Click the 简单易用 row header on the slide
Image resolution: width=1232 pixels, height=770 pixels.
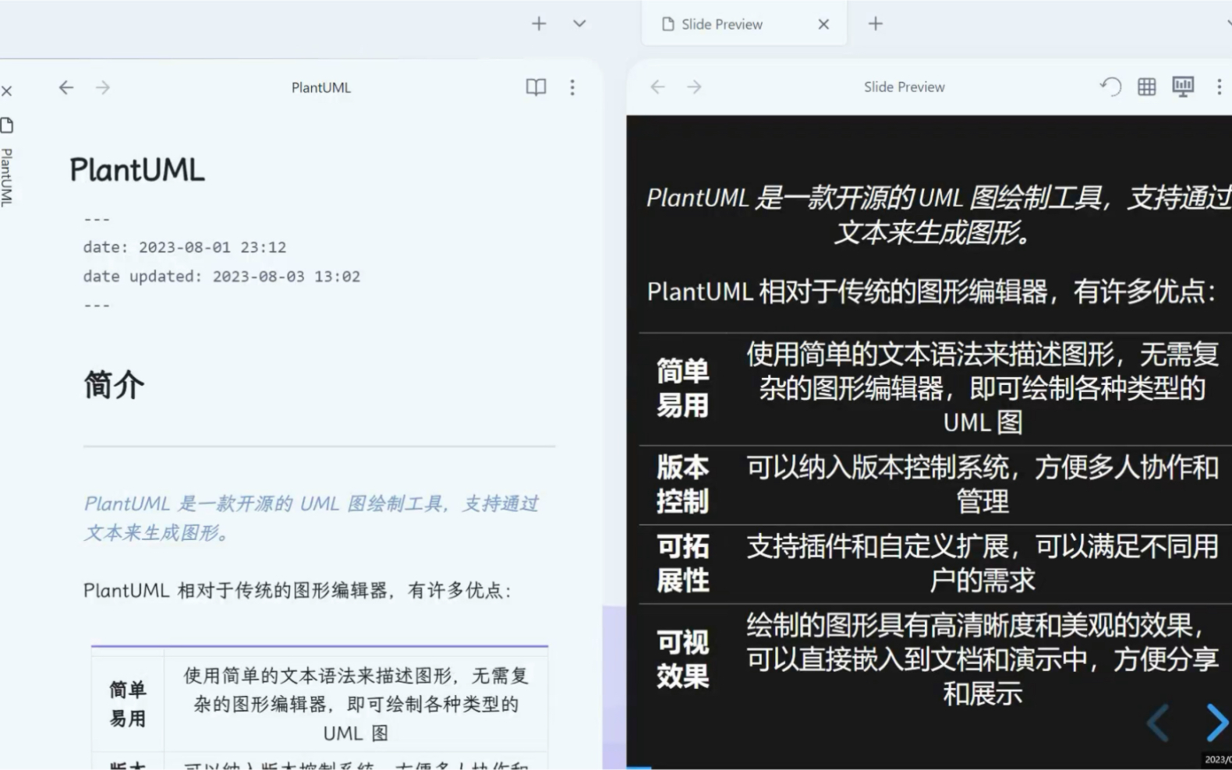pos(683,388)
